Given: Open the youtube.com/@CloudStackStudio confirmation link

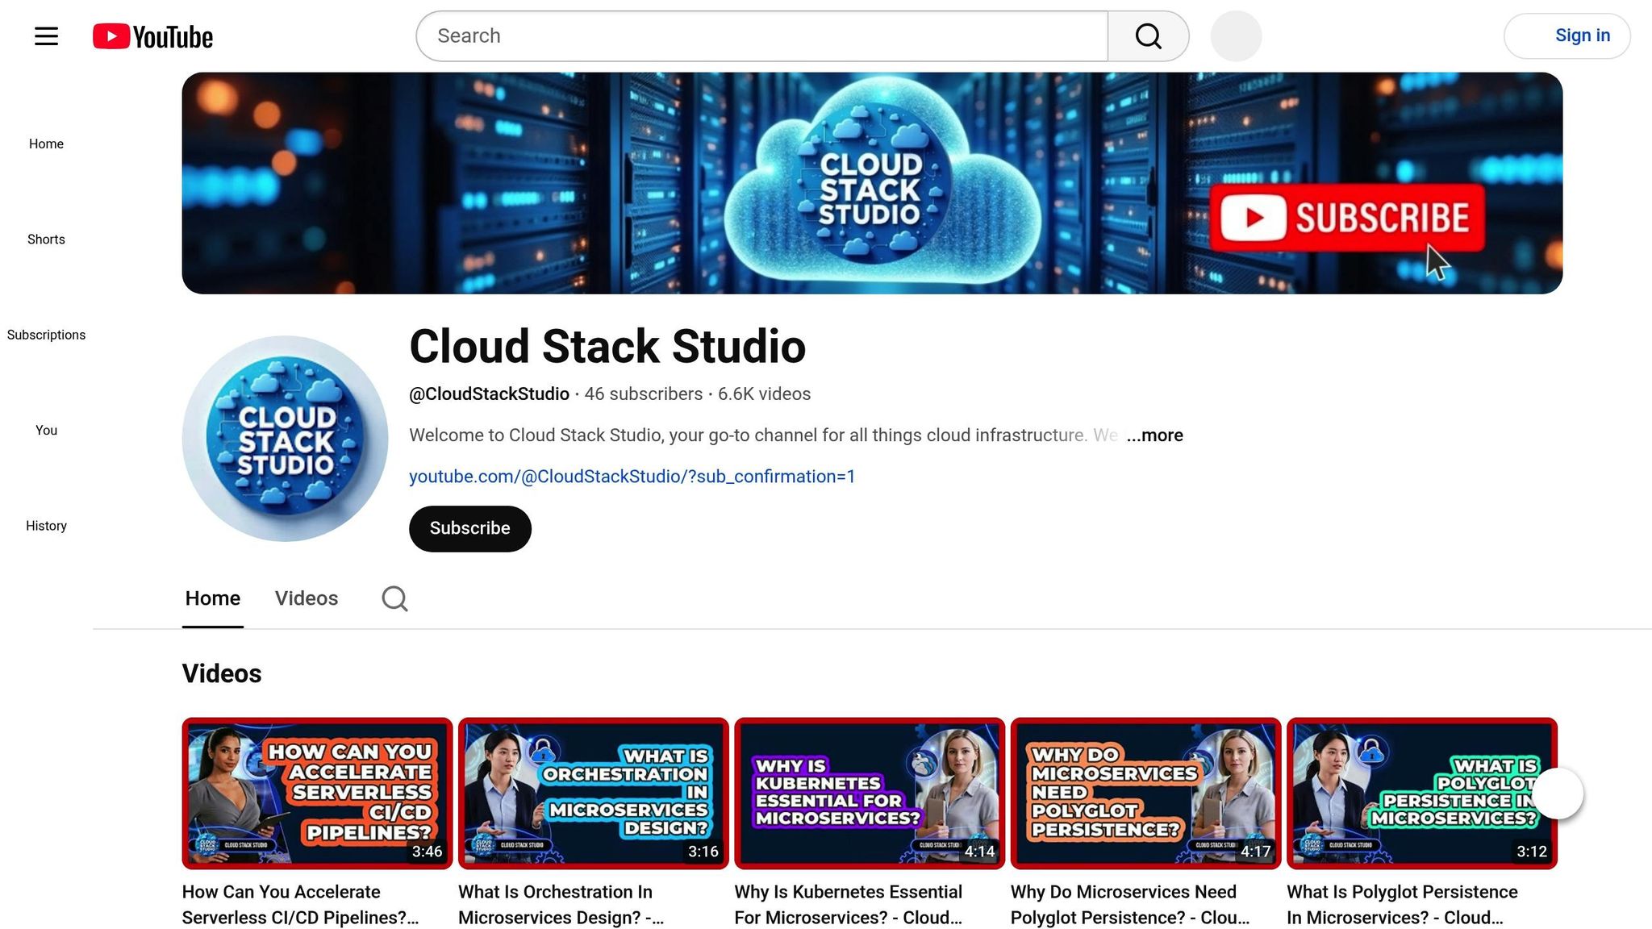Looking at the screenshot, I should click(x=632, y=476).
